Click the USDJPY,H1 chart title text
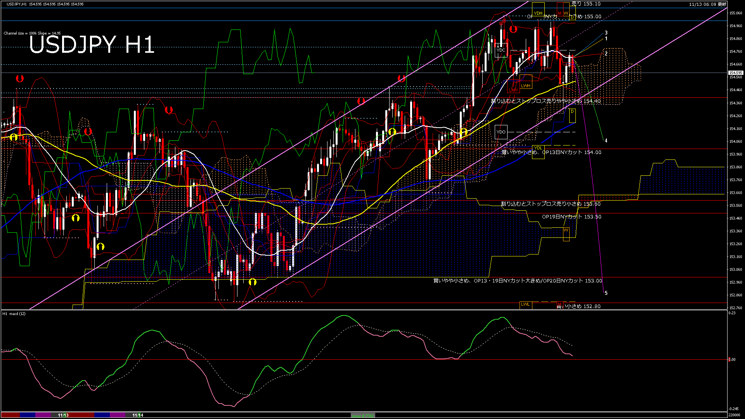This screenshot has width=745, height=419. click(17, 4)
